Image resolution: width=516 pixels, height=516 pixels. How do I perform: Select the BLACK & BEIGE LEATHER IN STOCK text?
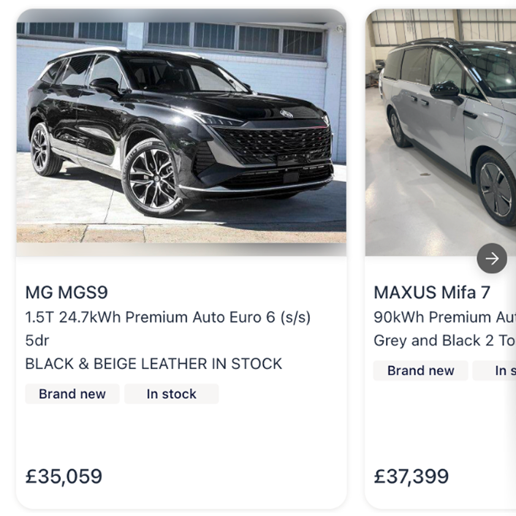tap(153, 364)
